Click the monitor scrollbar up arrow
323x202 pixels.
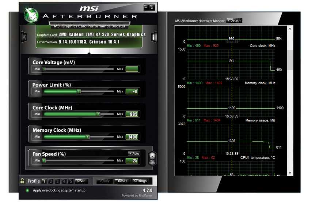click(x=290, y=29)
